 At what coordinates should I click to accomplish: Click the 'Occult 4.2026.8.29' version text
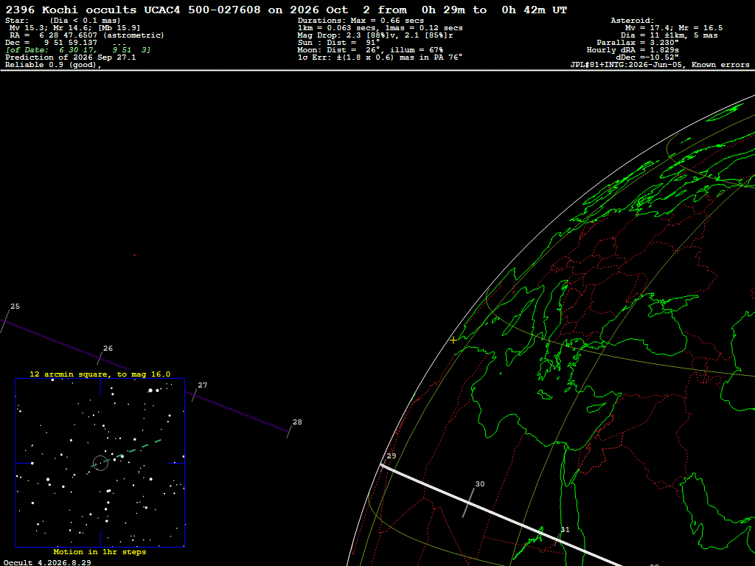(x=48, y=562)
